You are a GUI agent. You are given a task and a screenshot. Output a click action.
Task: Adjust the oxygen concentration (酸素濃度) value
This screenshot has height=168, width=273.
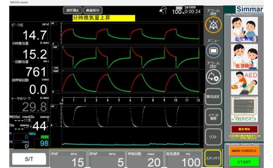coord(184,159)
